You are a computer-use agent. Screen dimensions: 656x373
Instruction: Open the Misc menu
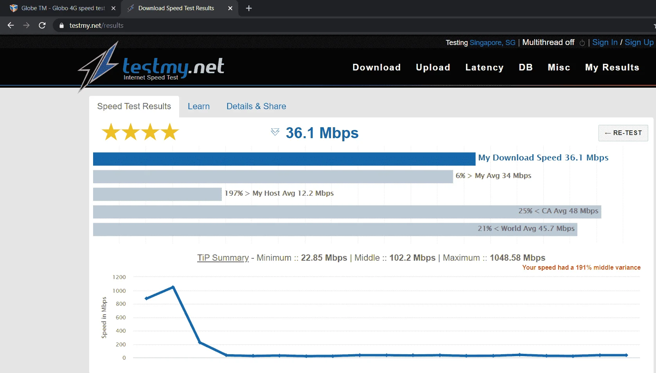559,67
